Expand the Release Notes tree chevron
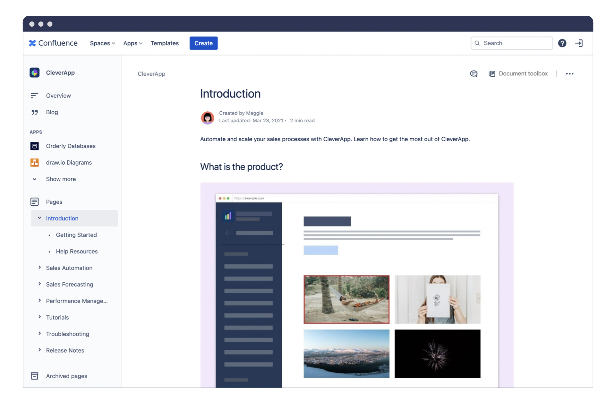The width and height of the screenshot is (616, 403). pos(39,350)
